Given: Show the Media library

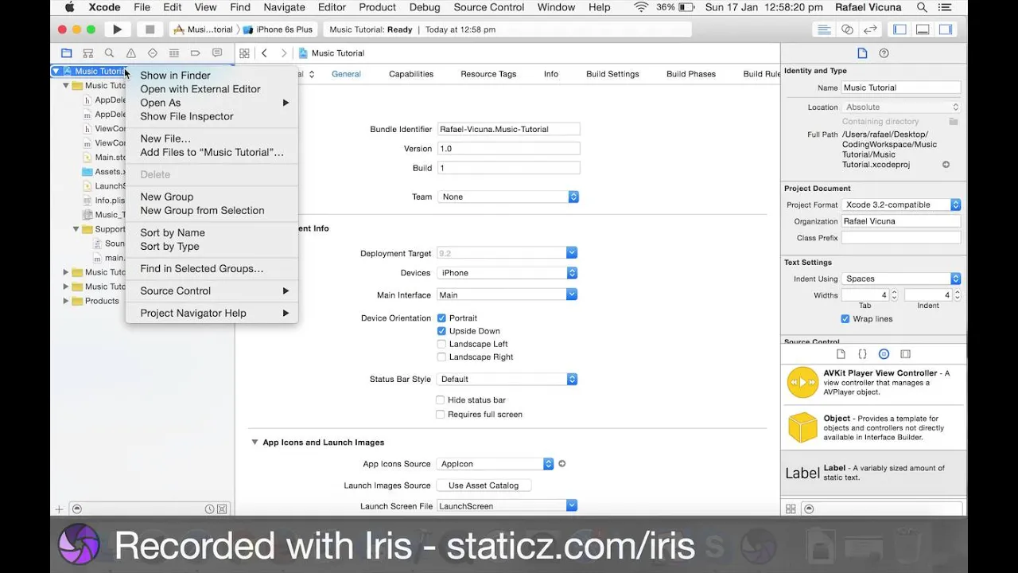Looking at the screenshot, I should coord(905,354).
